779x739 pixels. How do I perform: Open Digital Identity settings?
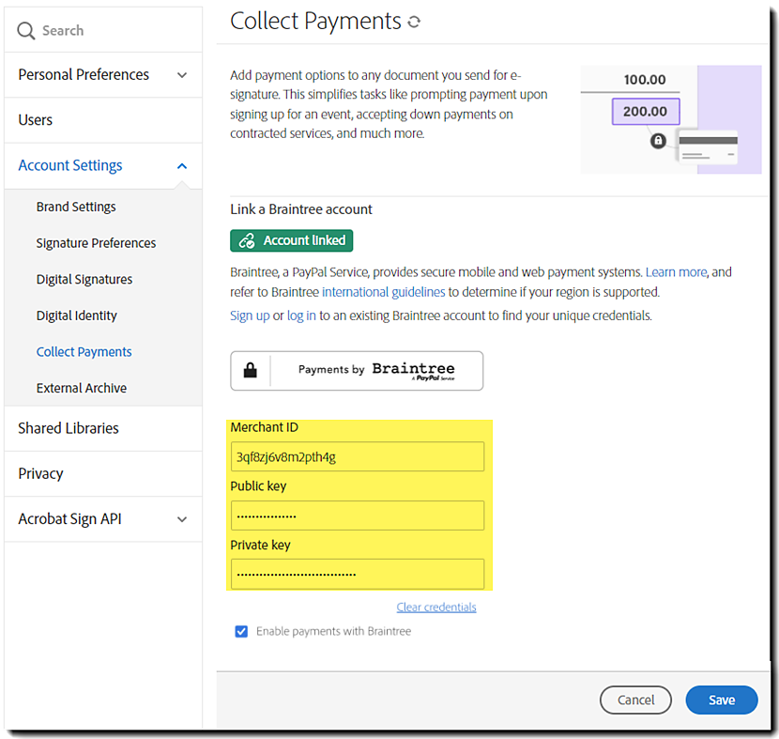pos(77,316)
